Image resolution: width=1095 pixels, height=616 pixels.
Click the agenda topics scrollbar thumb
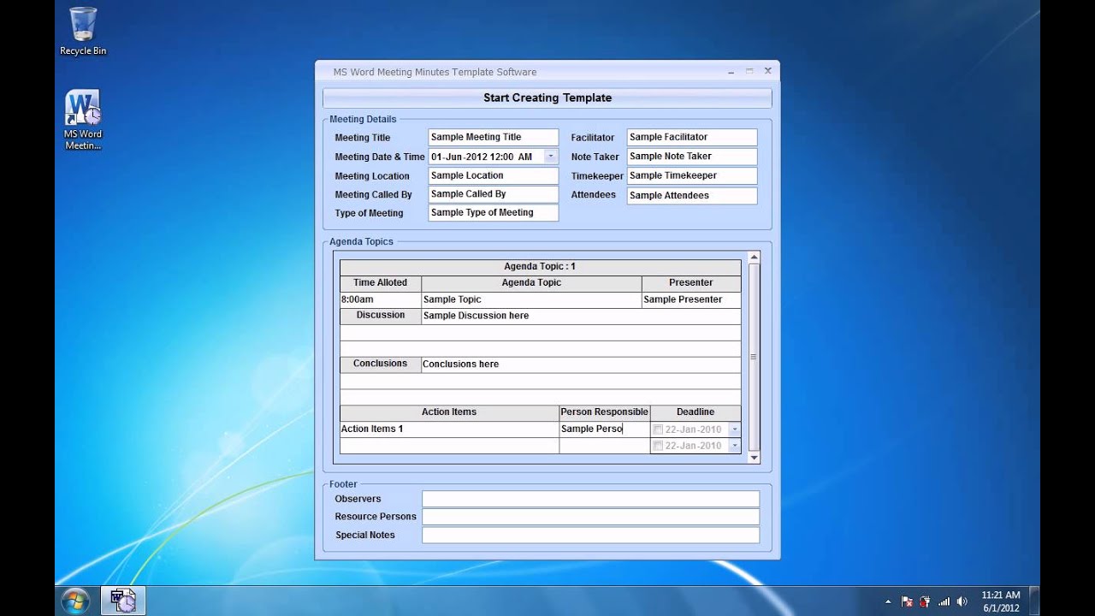click(x=754, y=357)
